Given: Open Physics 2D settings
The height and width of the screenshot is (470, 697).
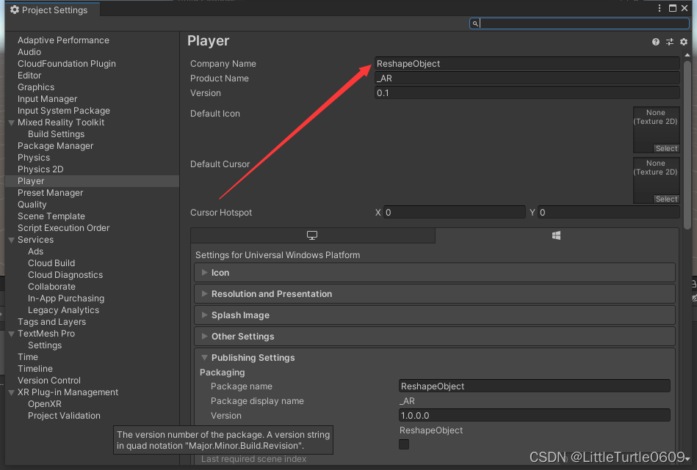Looking at the screenshot, I should (x=40, y=169).
